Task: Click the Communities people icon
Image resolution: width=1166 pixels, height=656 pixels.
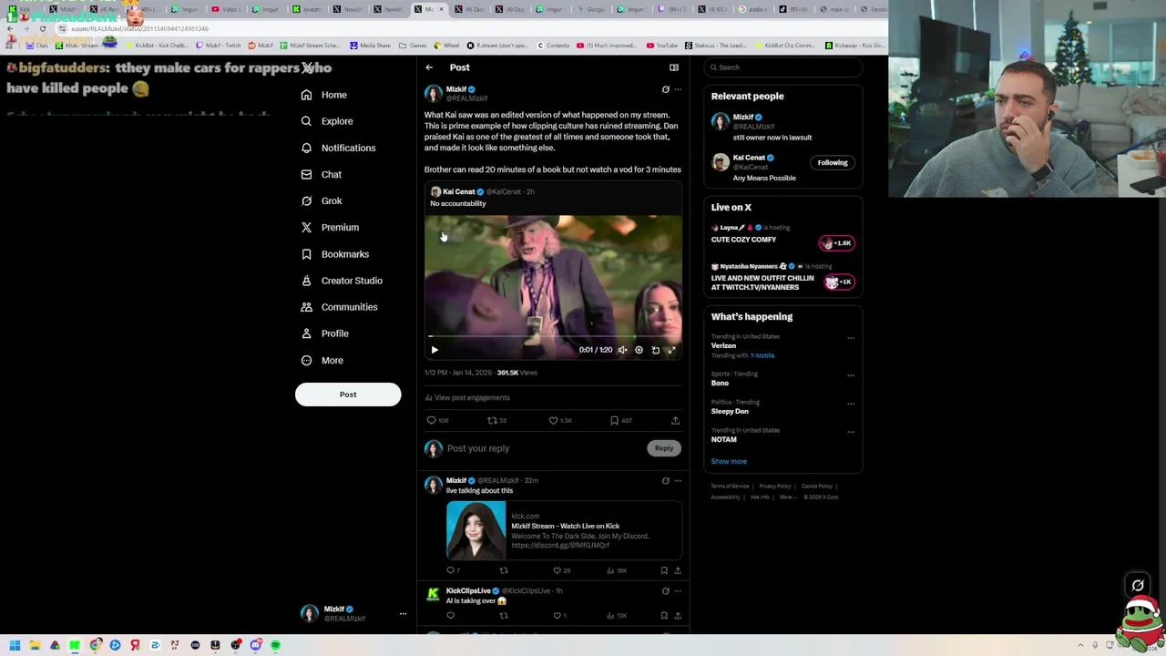Action: (x=306, y=307)
